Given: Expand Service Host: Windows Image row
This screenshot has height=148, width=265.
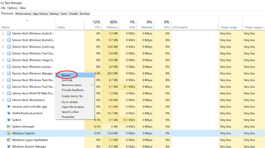Looking at the screenshot, I should pyautogui.click(x=3, y=60).
